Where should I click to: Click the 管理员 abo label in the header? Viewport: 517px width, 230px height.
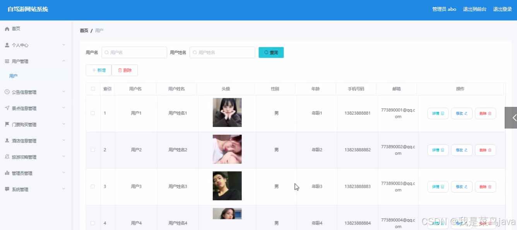[444, 9]
